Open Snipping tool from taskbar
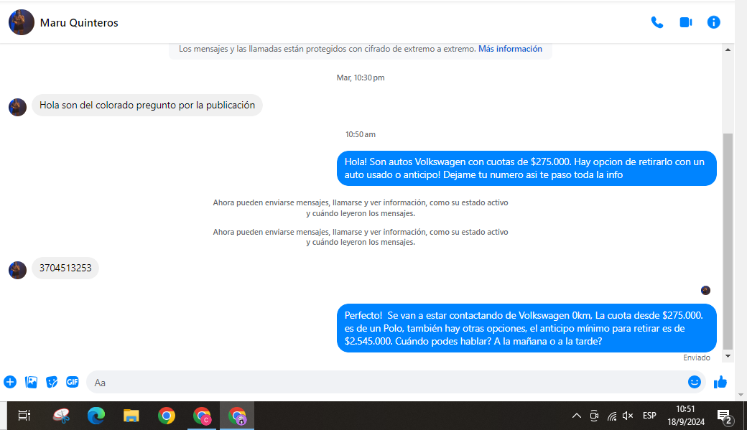Viewport: 747px width, 430px height. (62, 416)
